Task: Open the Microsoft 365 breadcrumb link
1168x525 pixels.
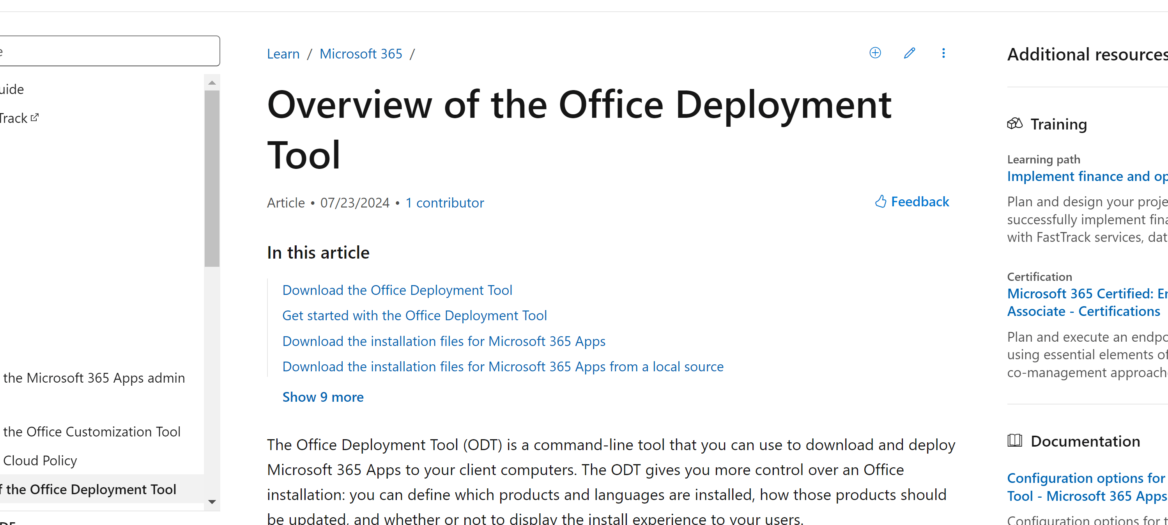Action: [x=361, y=53]
